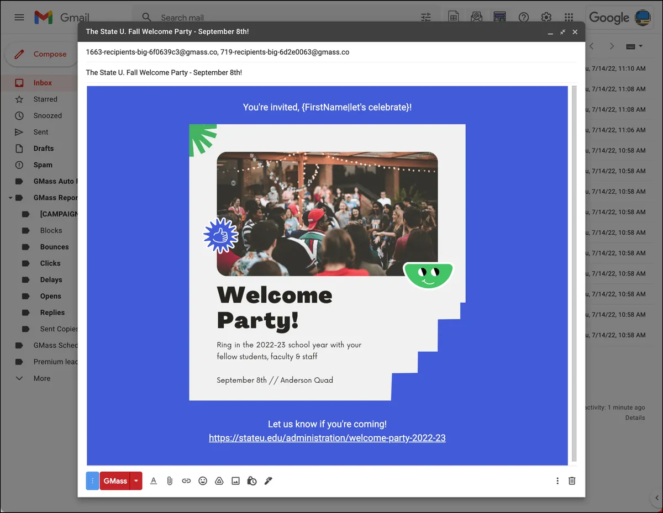Open the Clicks label
The image size is (663, 513).
50,263
